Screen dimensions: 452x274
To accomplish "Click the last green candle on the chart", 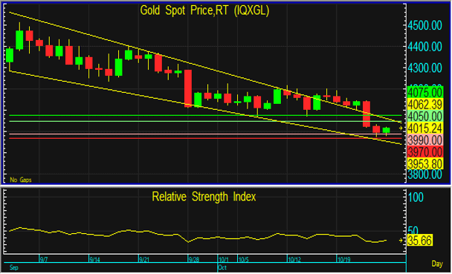I will click(387, 130).
